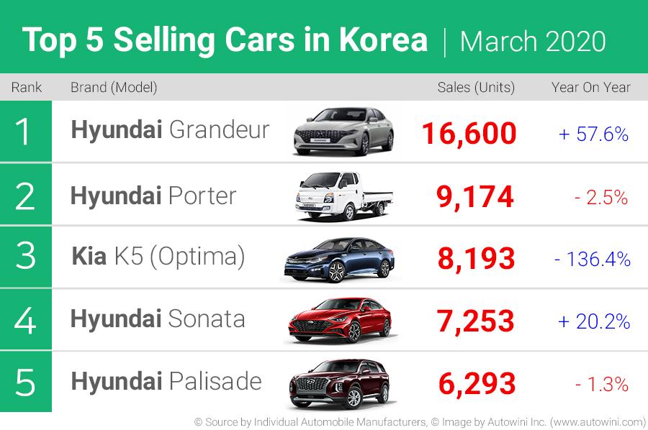Click the Brand (Model) column header
The image size is (648, 430).
click(114, 88)
